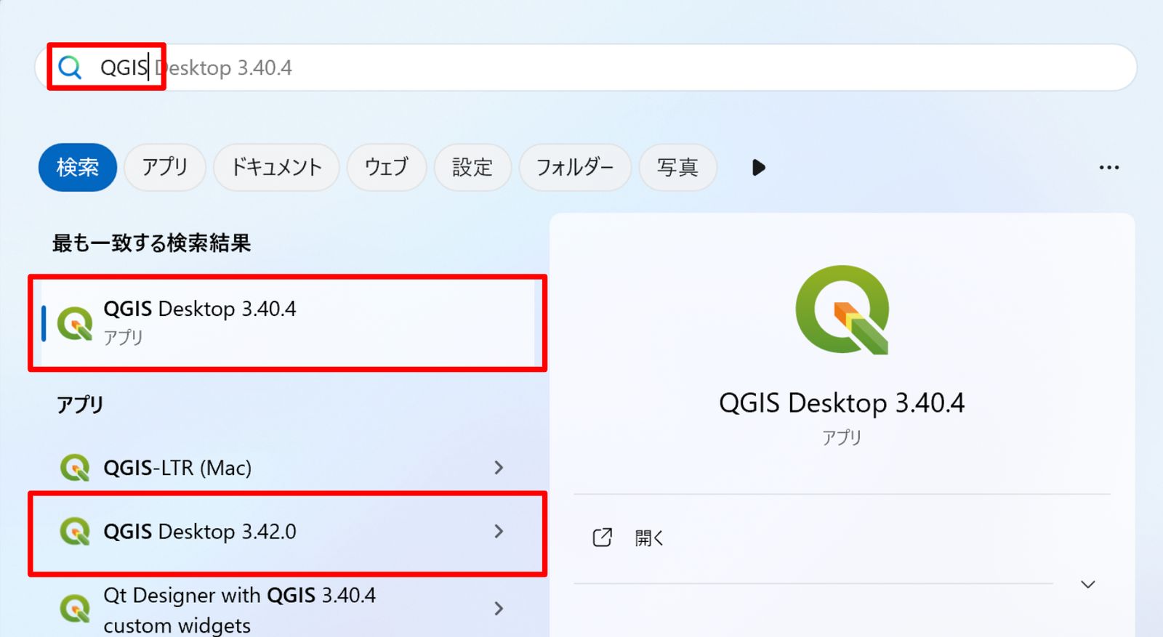Switch to the ウェブ filter tab
Viewport: 1163px width, 637px height.
click(x=387, y=168)
